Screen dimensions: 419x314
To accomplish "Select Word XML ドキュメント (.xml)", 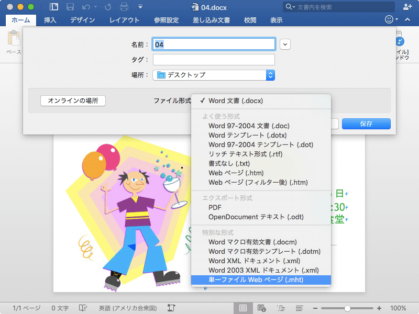I will point(261,261).
